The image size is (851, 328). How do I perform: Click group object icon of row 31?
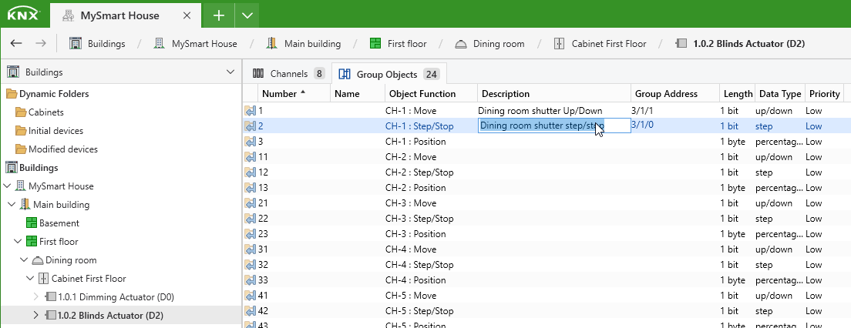tap(250, 249)
